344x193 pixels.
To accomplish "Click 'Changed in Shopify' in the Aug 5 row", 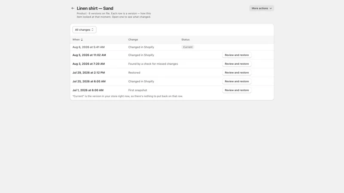I will coord(141,55).
